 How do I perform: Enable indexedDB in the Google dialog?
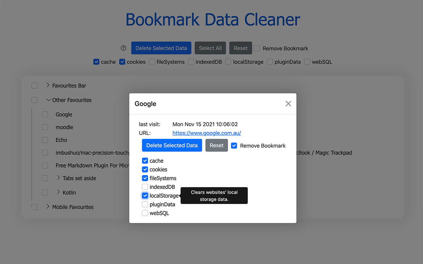[x=145, y=187]
